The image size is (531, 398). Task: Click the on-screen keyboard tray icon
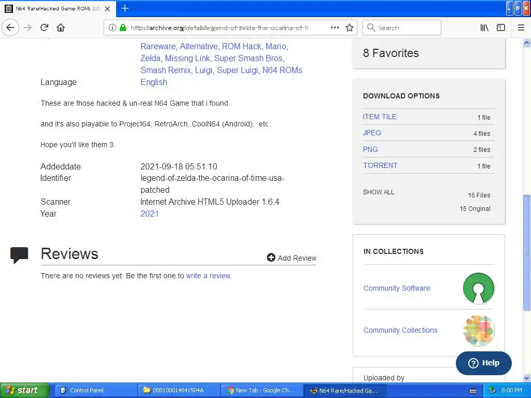(x=473, y=391)
